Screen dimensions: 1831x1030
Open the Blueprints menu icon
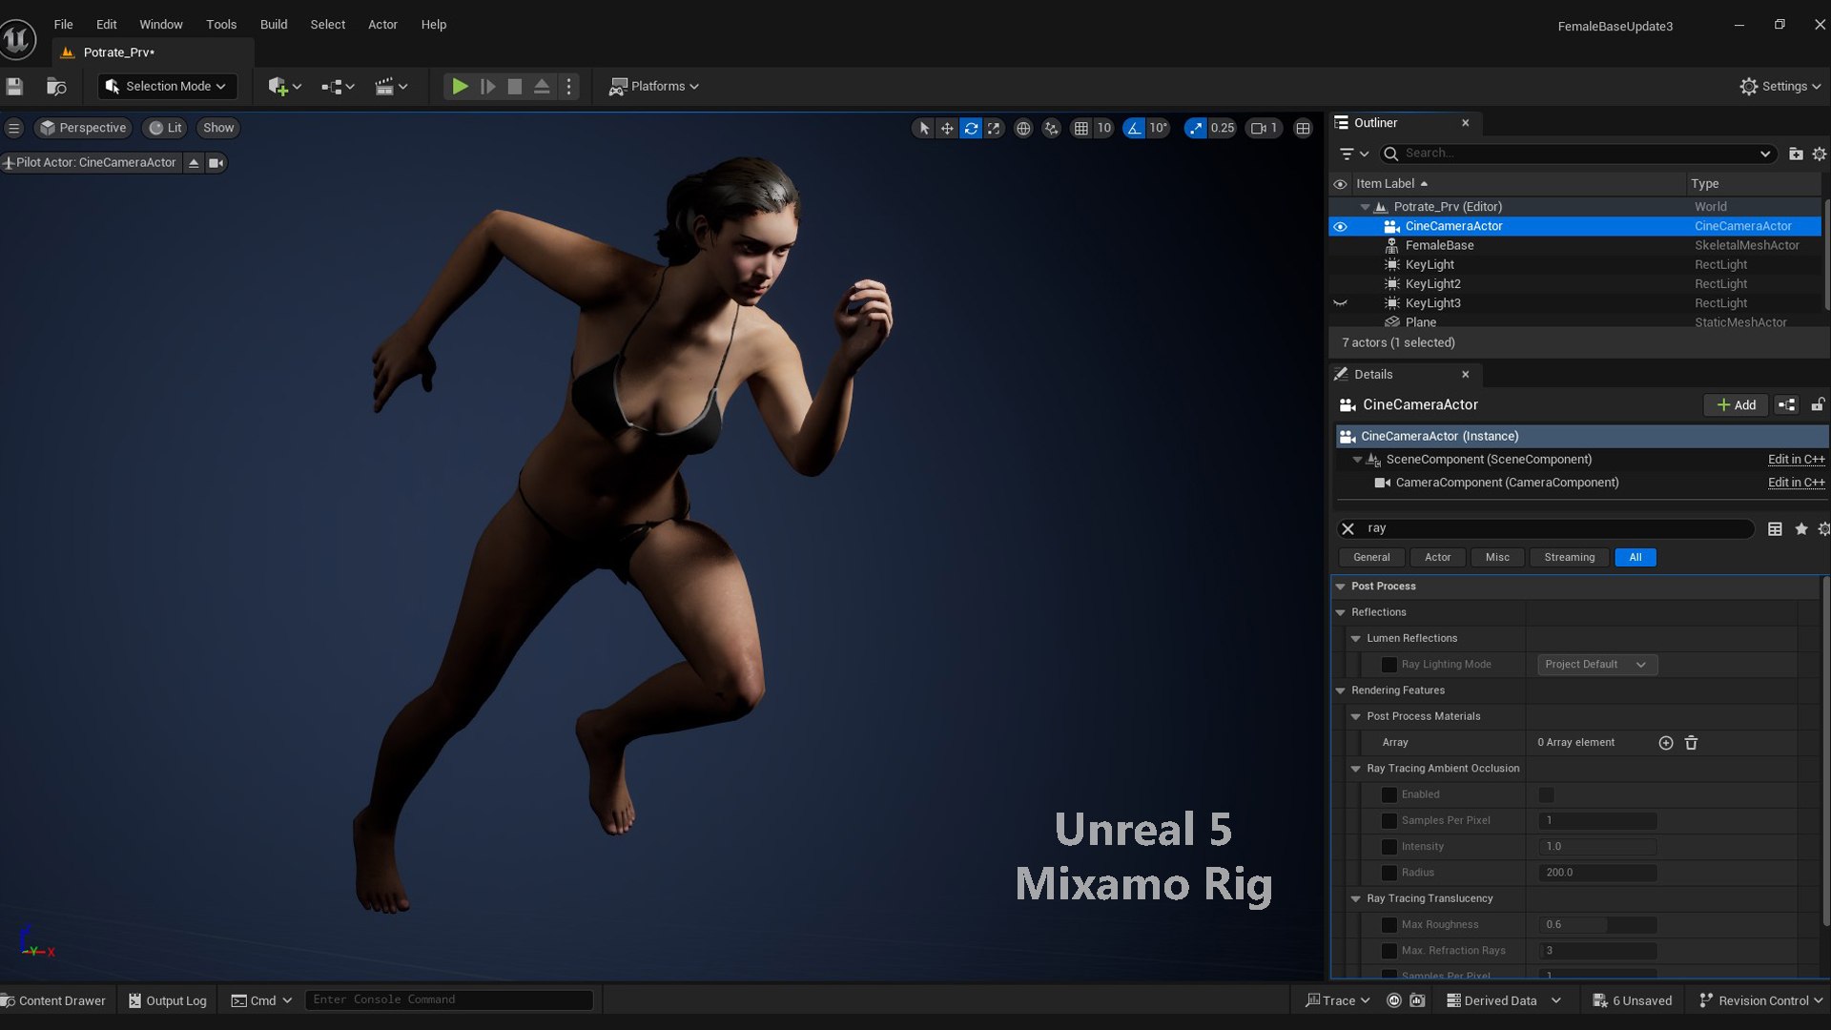pyautogui.click(x=338, y=87)
